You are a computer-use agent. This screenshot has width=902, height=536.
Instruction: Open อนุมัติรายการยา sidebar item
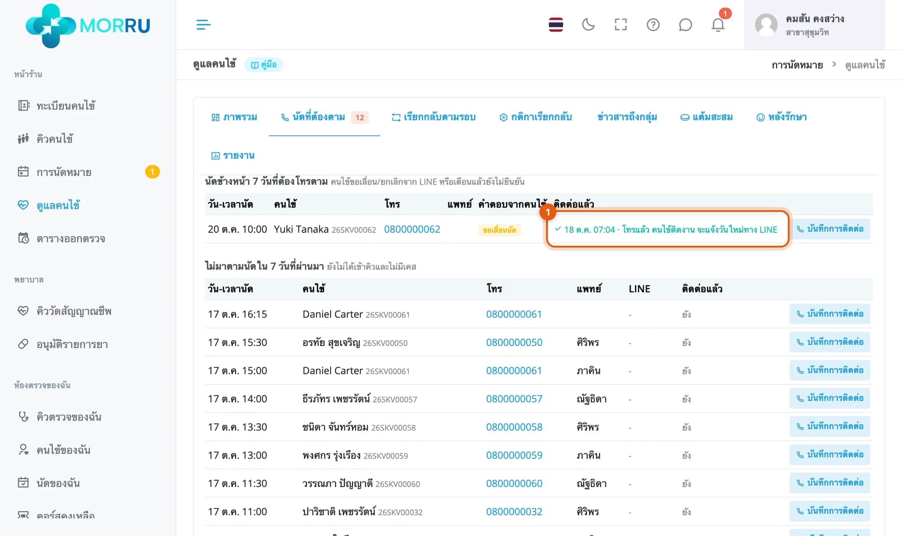click(72, 344)
